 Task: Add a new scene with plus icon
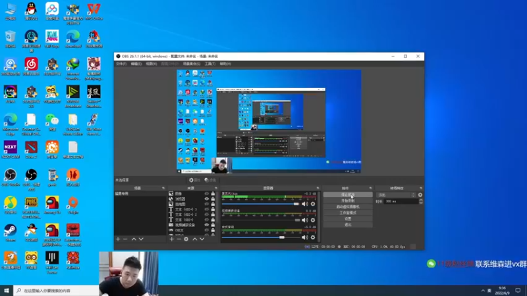pos(118,239)
